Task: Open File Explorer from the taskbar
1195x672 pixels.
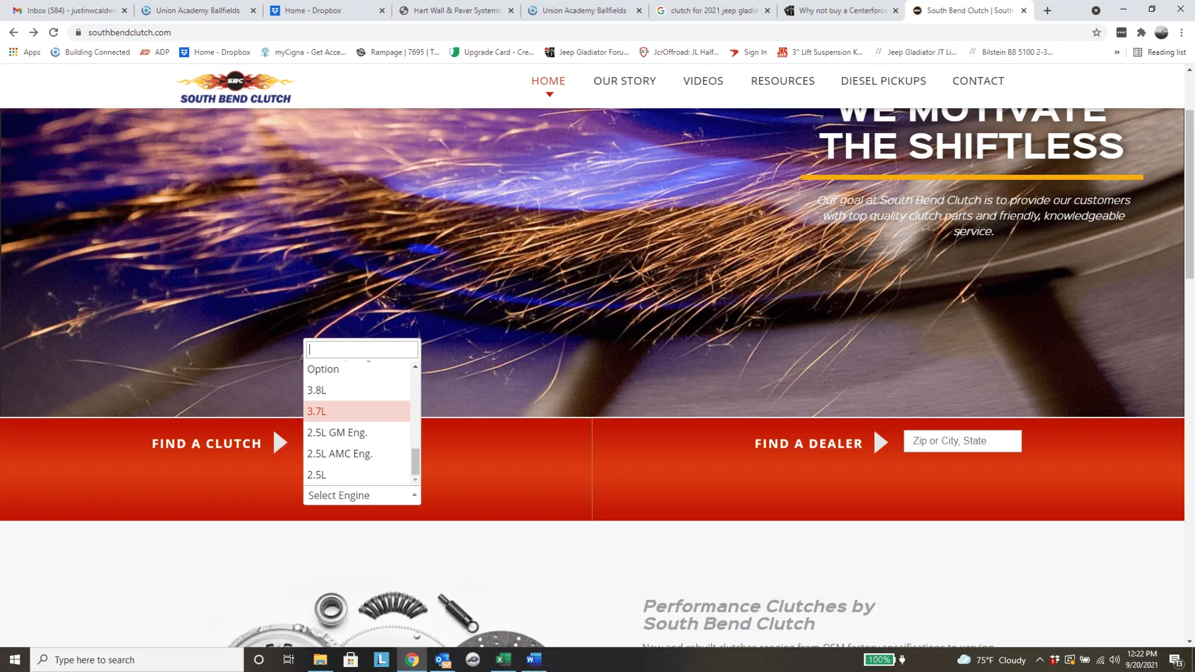Action: [x=320, y=659]
